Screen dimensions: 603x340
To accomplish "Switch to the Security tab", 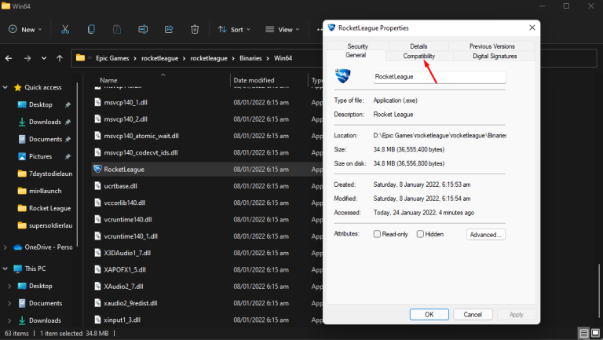I will [358, 46].
